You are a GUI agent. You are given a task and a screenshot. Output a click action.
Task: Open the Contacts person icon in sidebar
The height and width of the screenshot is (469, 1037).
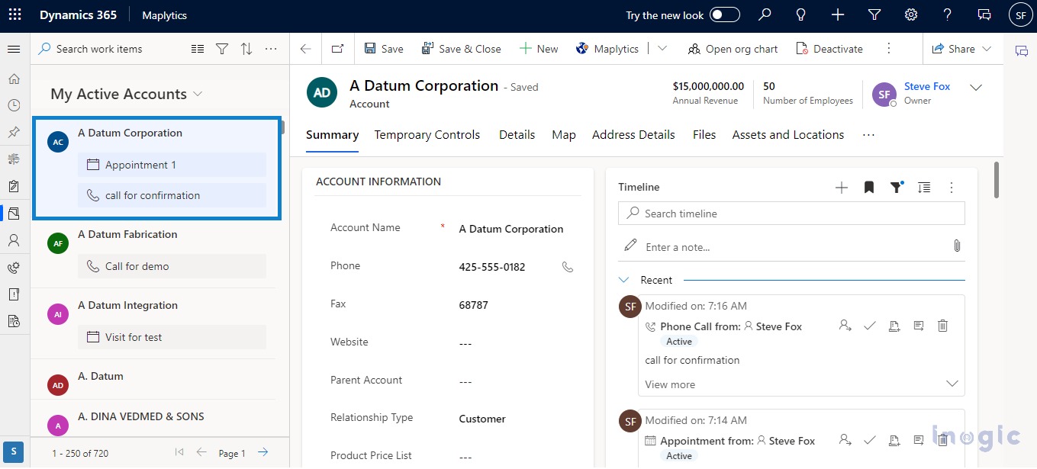pos(14,240)
